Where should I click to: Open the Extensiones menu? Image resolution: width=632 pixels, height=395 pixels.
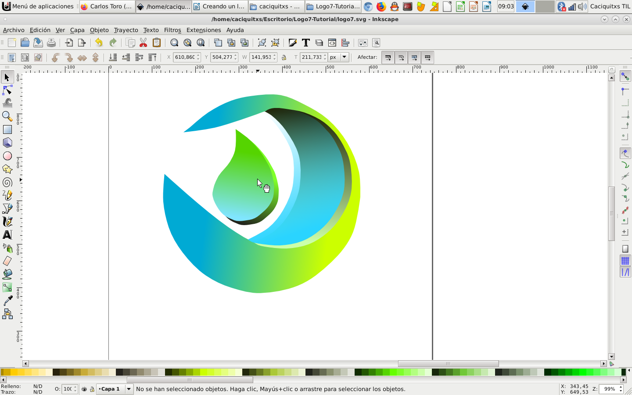(x=204, y=30)
